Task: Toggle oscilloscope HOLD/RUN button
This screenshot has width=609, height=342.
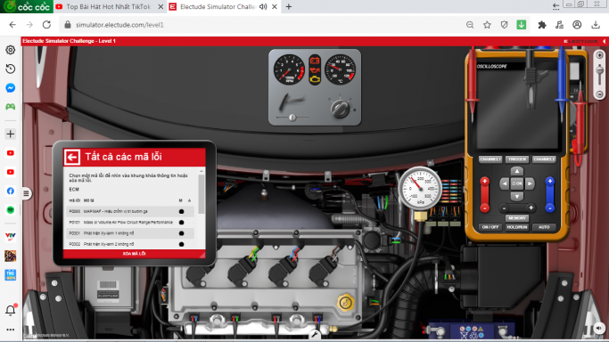Action: pyautogui.click(x=517, y=227)
